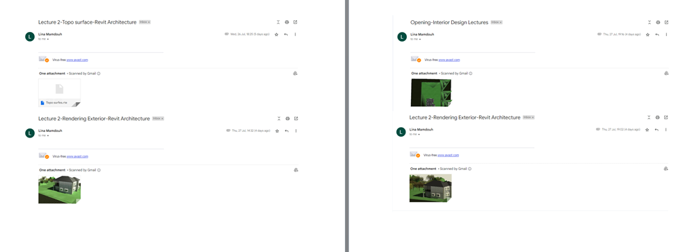Open green interior thumbnail in Opening-Interior email

click(x=431, y=92)
